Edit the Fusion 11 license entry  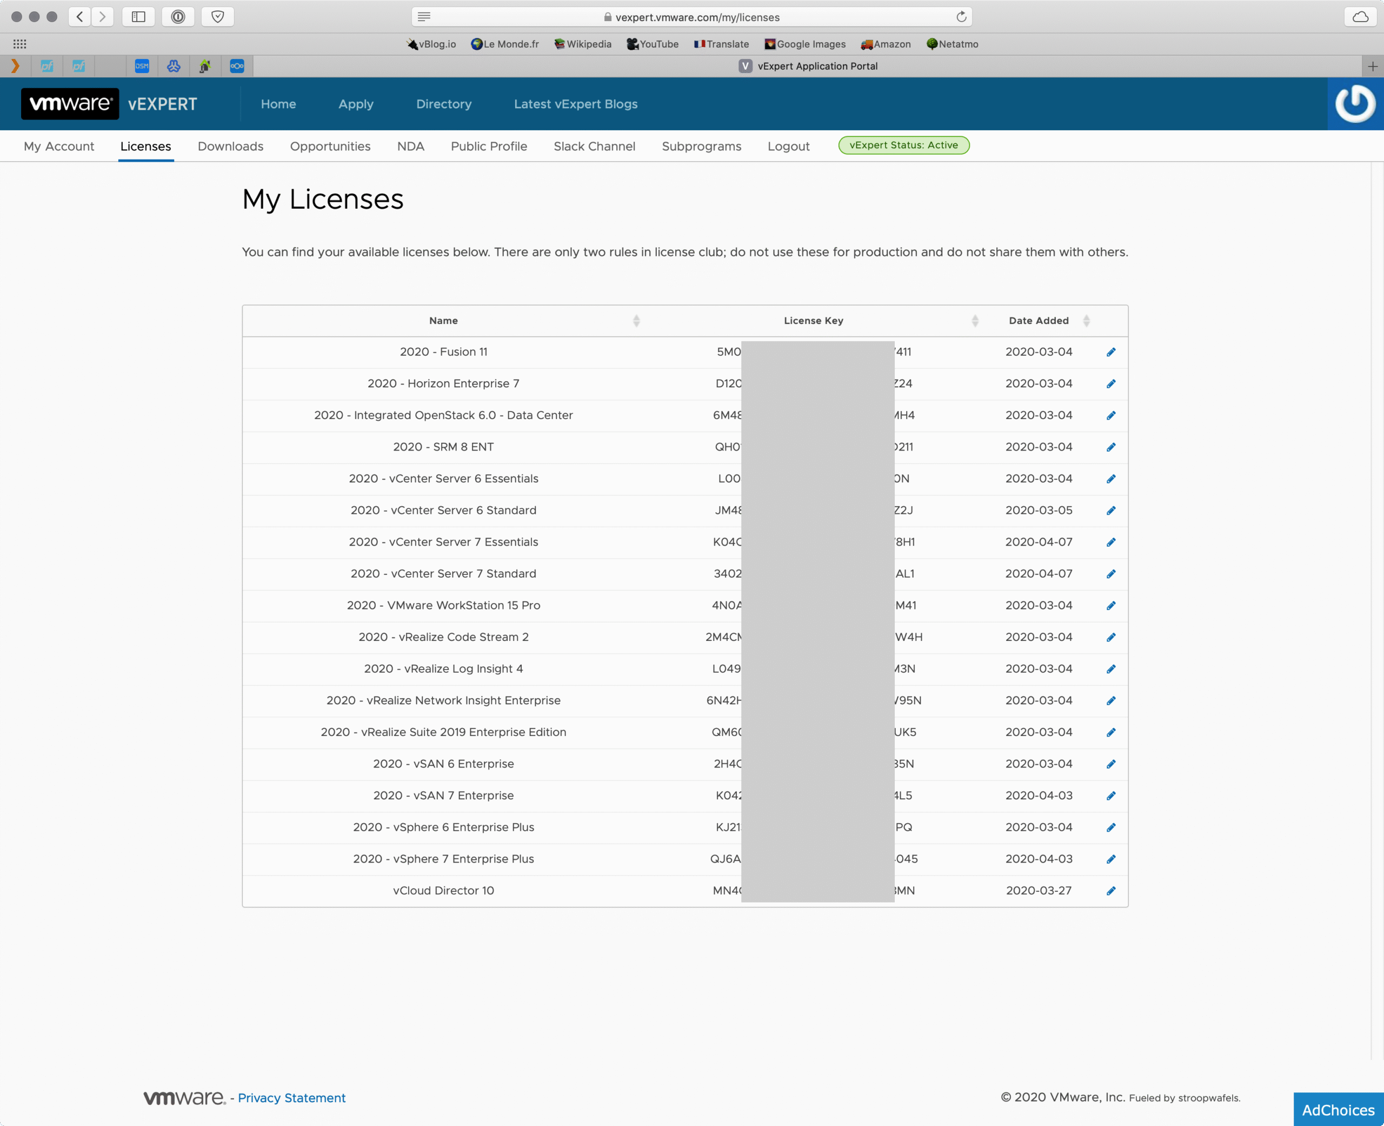point(1110,352)
